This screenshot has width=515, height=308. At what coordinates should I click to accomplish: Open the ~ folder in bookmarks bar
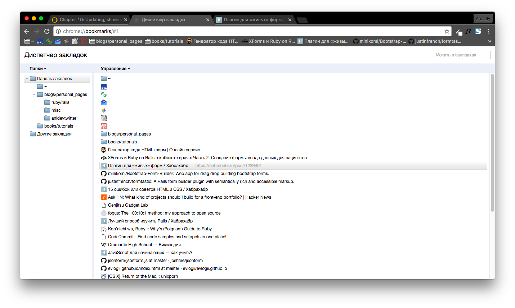[x=29, y=41]
